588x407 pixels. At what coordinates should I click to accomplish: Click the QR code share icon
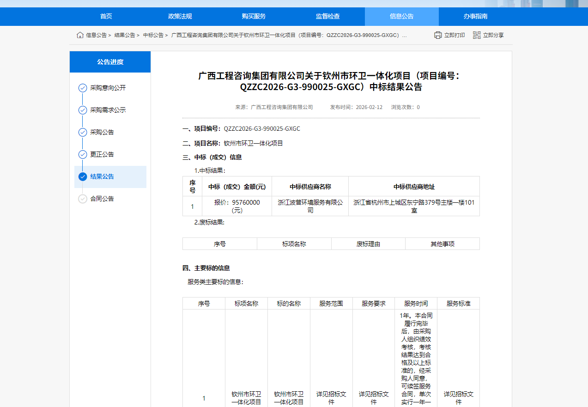pyautogui.click(x=477, y=35)
